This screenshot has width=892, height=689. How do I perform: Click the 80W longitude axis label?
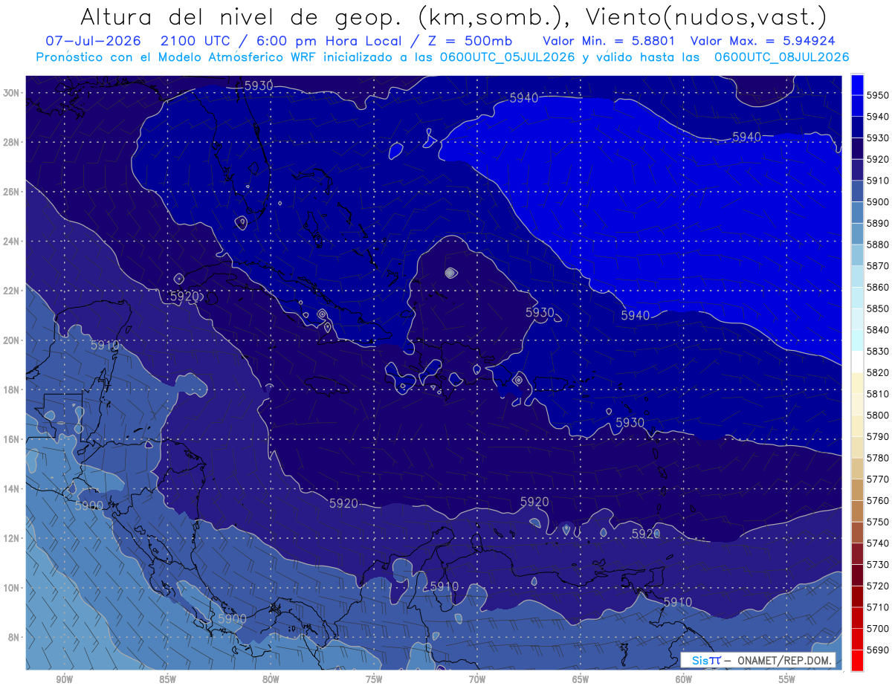click(271, 679)
